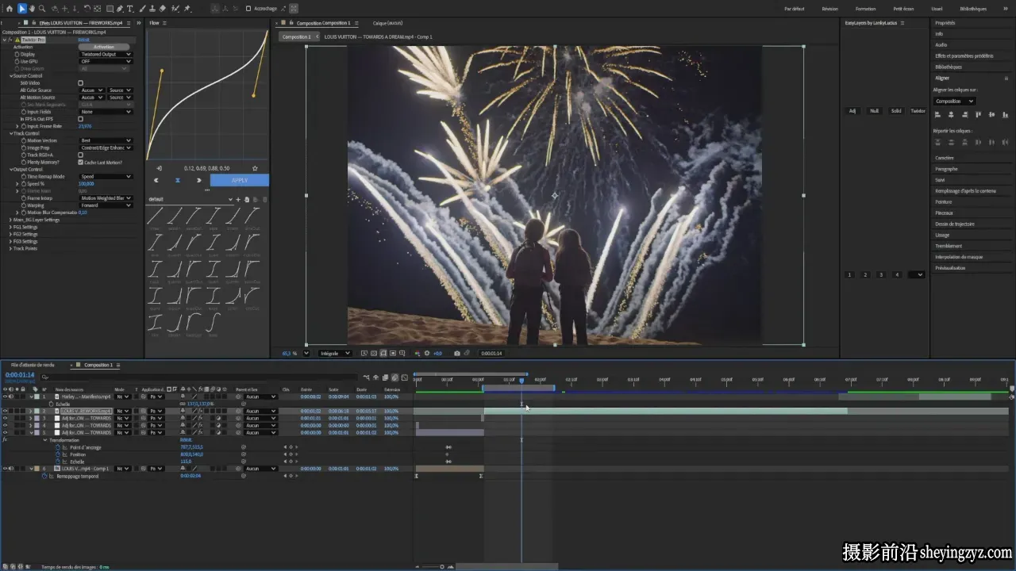Image resolution: width=1016 pixels, height=571 pixels.
Task: Click the yellow left bezier handle in Flow
Action: click(x=162, y=71)
